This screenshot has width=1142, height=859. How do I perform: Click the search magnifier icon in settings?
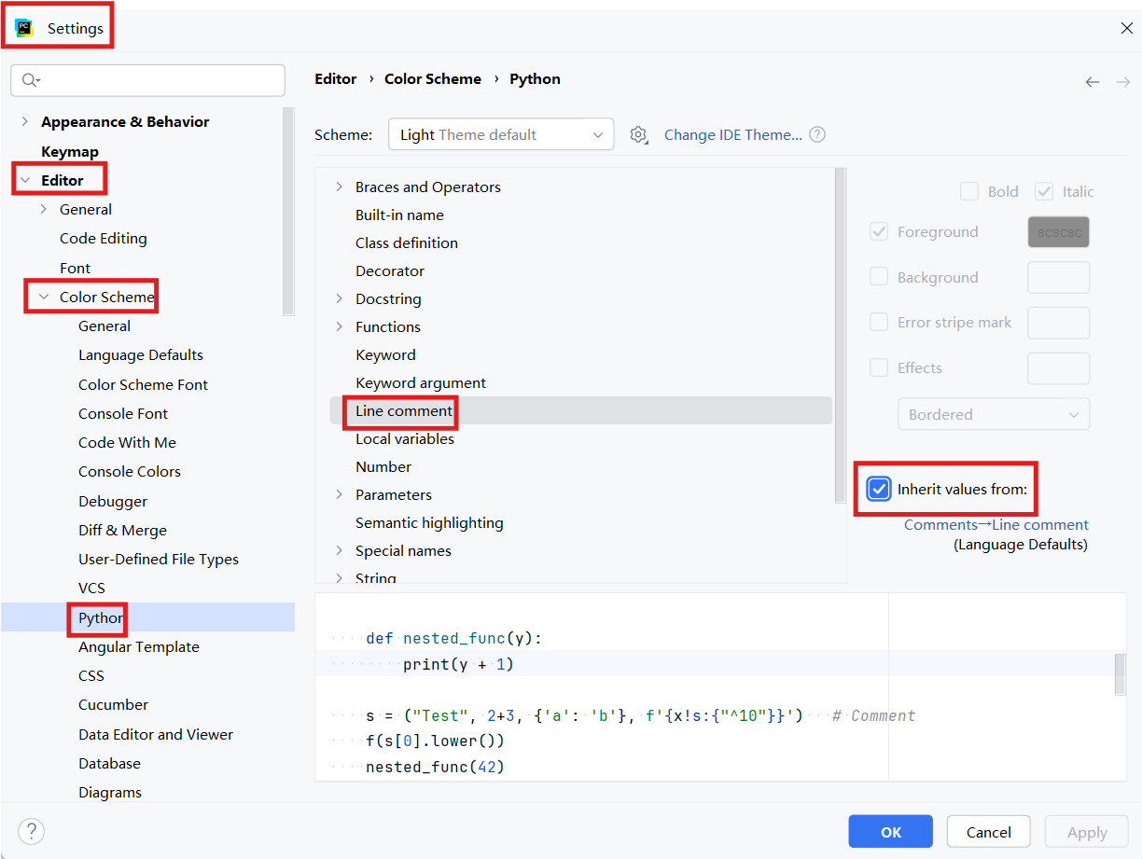point(31,80)
